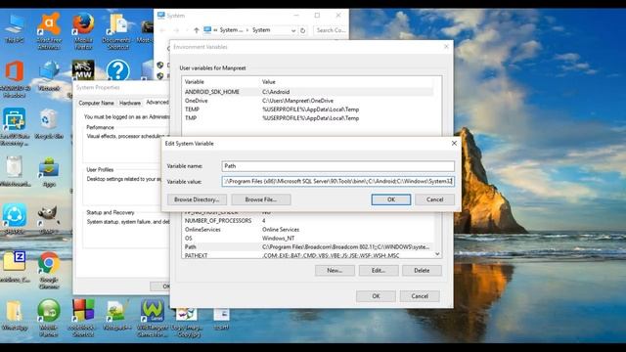
Task: Confirm Edit System Variable with OK
Action: pos(391,199)
